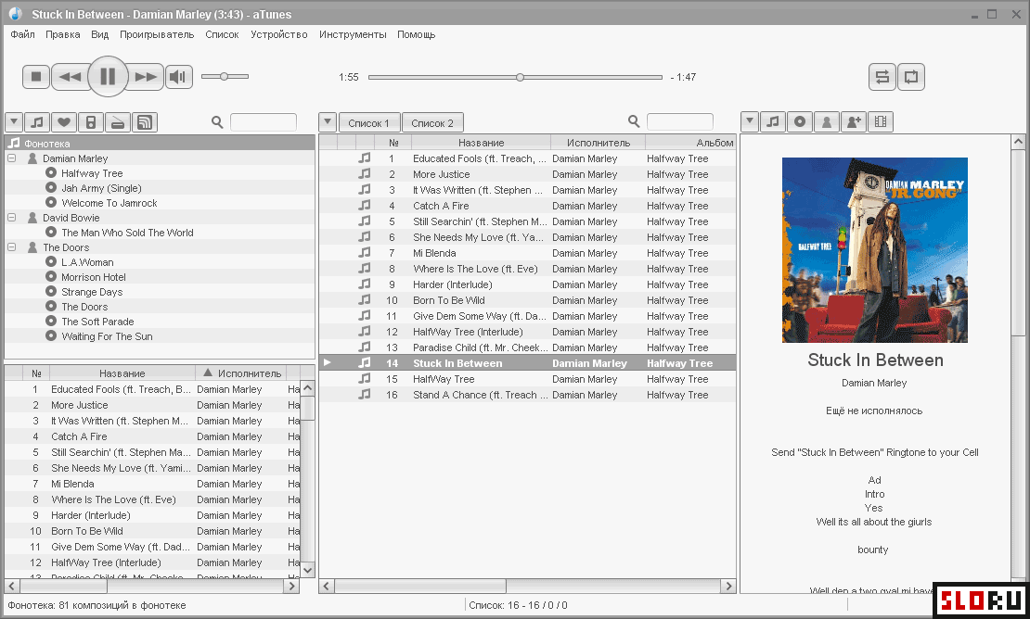Screen dimensions: 1030x619
Task: Show song info context tab
Action: [773, 121]
